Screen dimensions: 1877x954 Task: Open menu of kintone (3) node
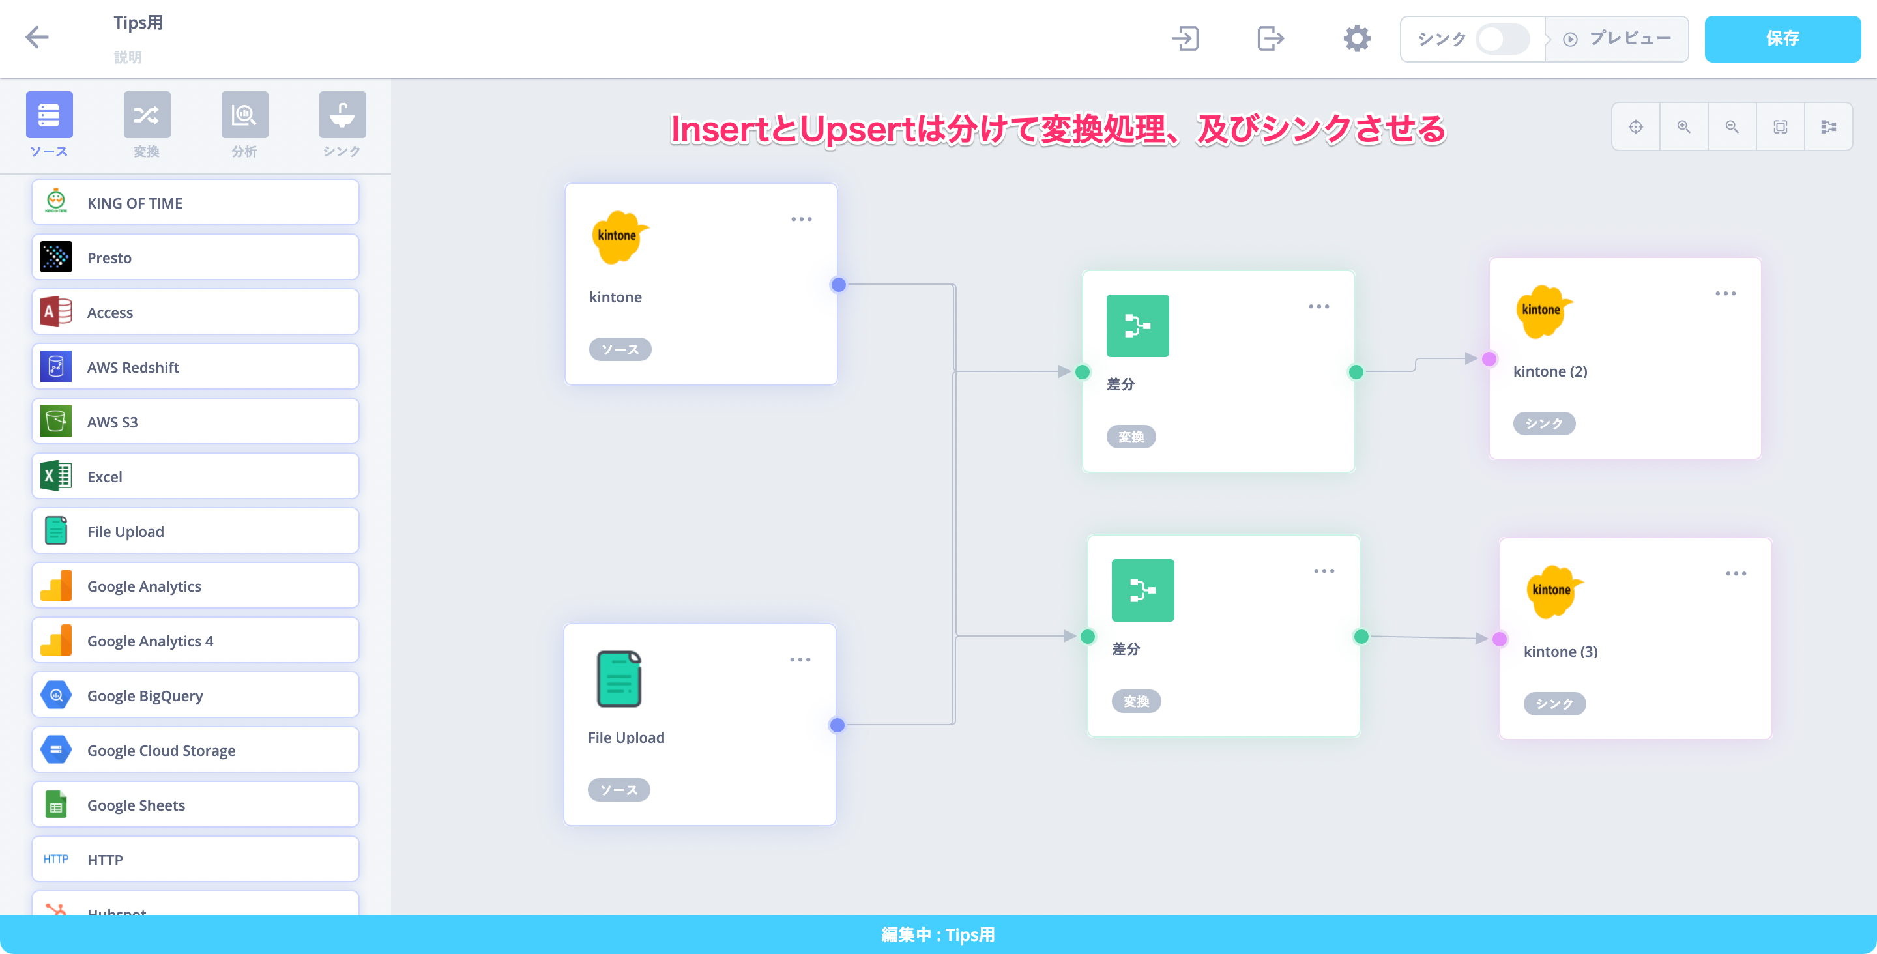[1736, 573]
